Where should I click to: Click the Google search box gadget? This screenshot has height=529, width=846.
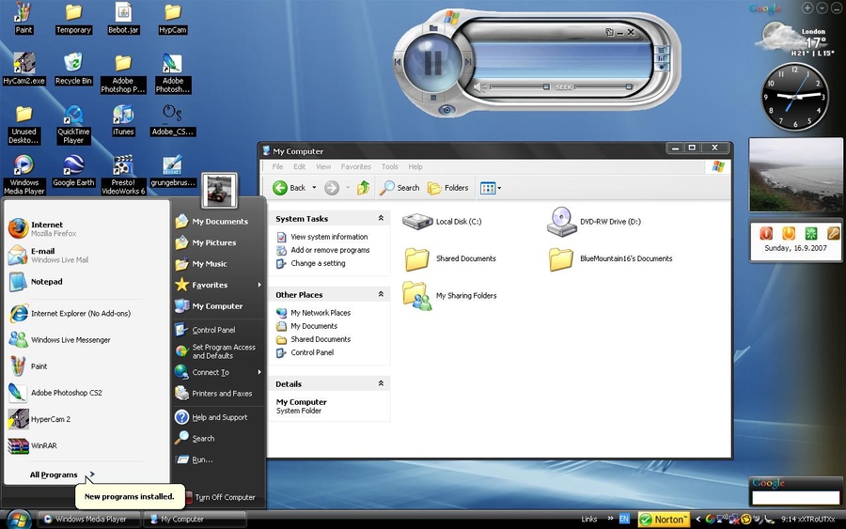pos(796,497)
